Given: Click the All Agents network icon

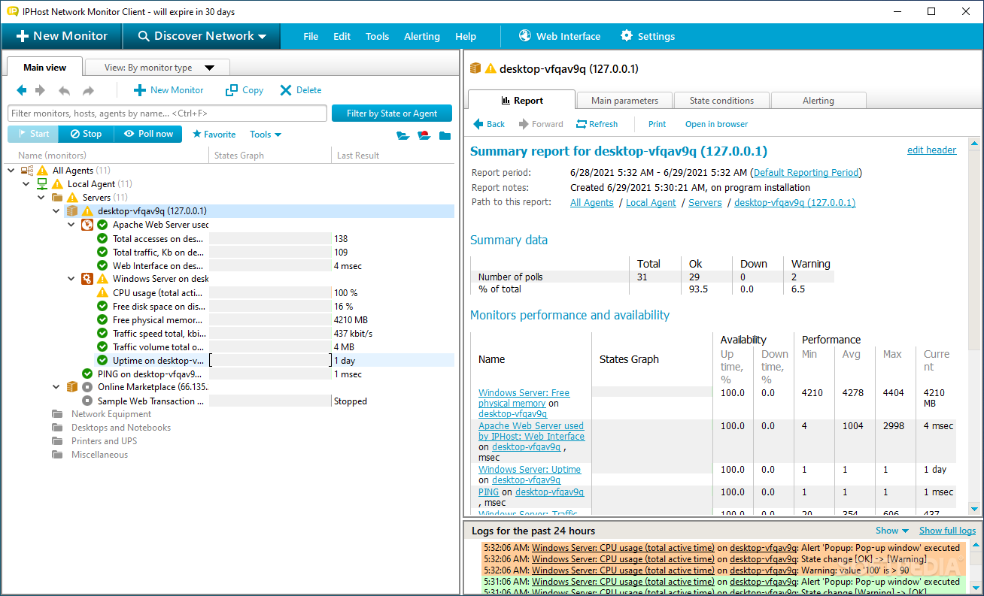Looking at the screenshot, I should tap(27, 171).
